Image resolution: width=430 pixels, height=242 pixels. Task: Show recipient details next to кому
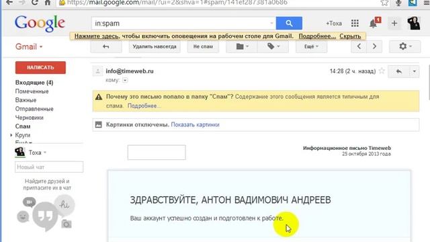[x=125, y=81]
